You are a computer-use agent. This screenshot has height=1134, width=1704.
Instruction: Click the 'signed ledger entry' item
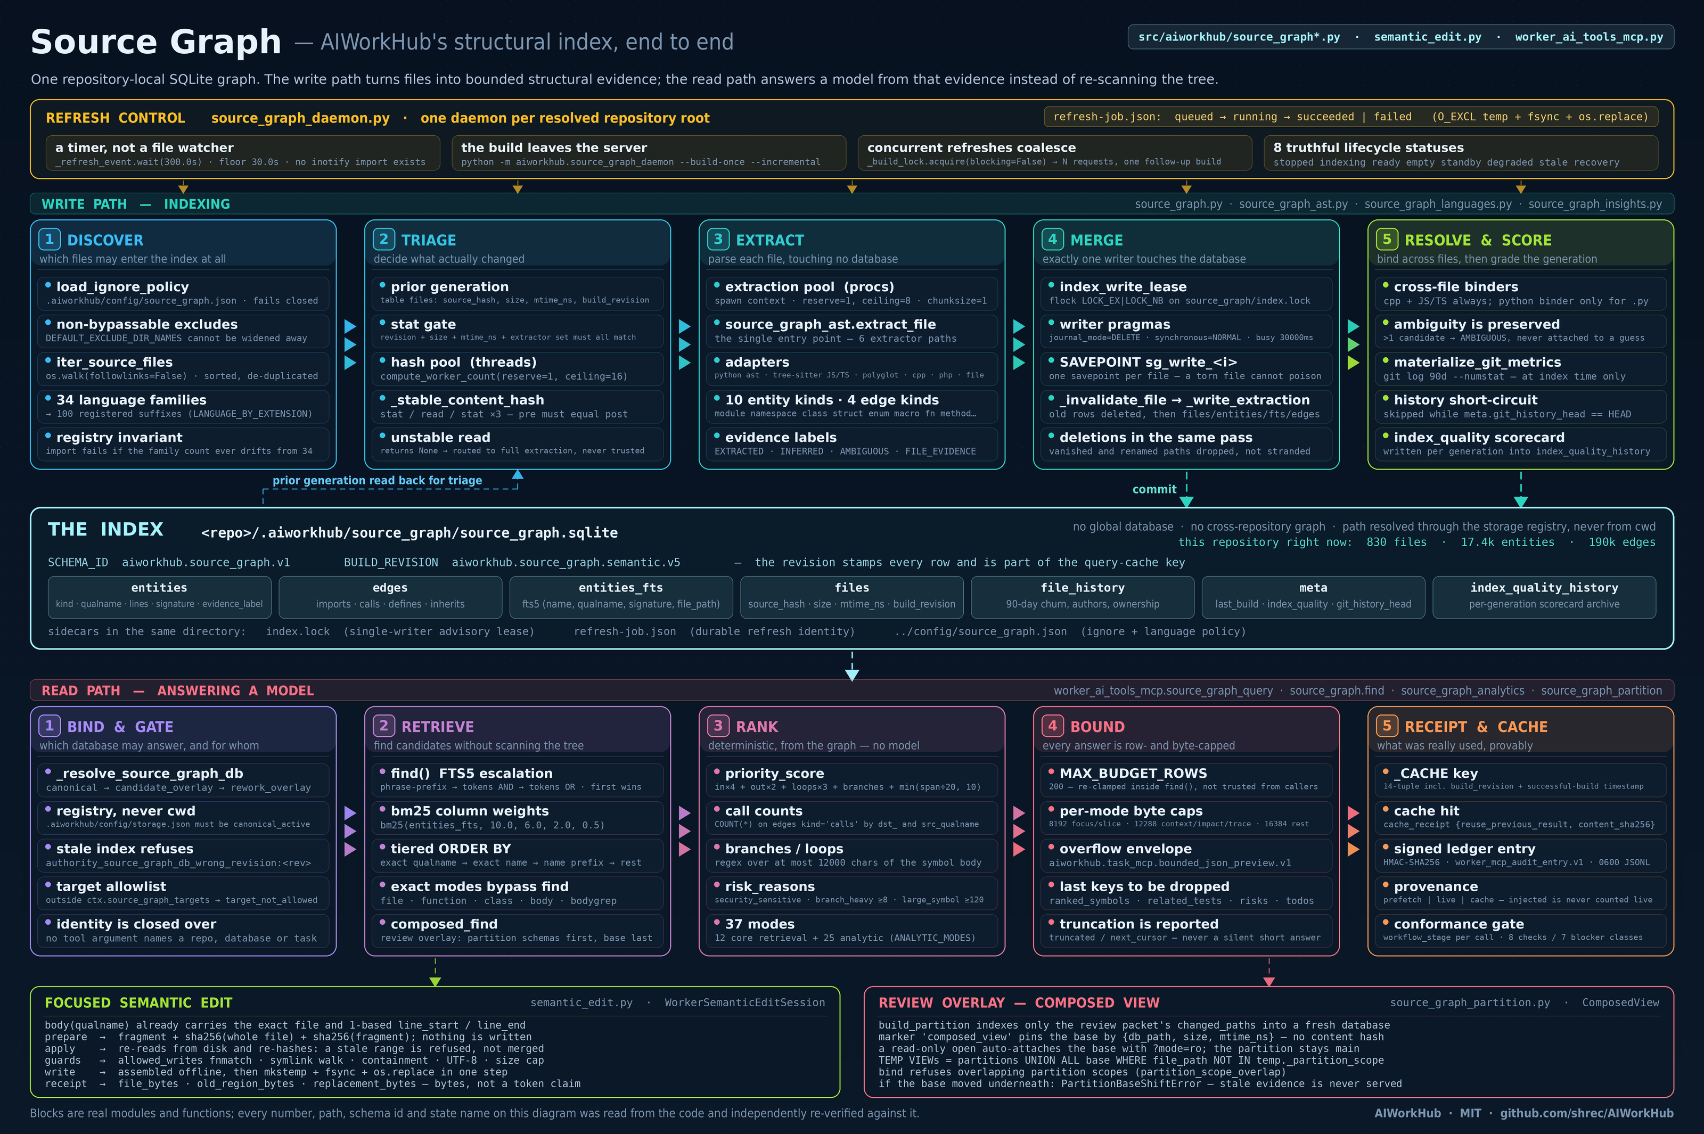pyautogui.click(x=1521, y=855)
